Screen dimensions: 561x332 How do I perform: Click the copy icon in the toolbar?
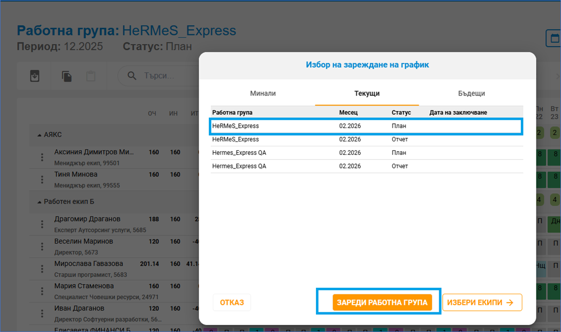pyautogui.click(x=66, y=76)
